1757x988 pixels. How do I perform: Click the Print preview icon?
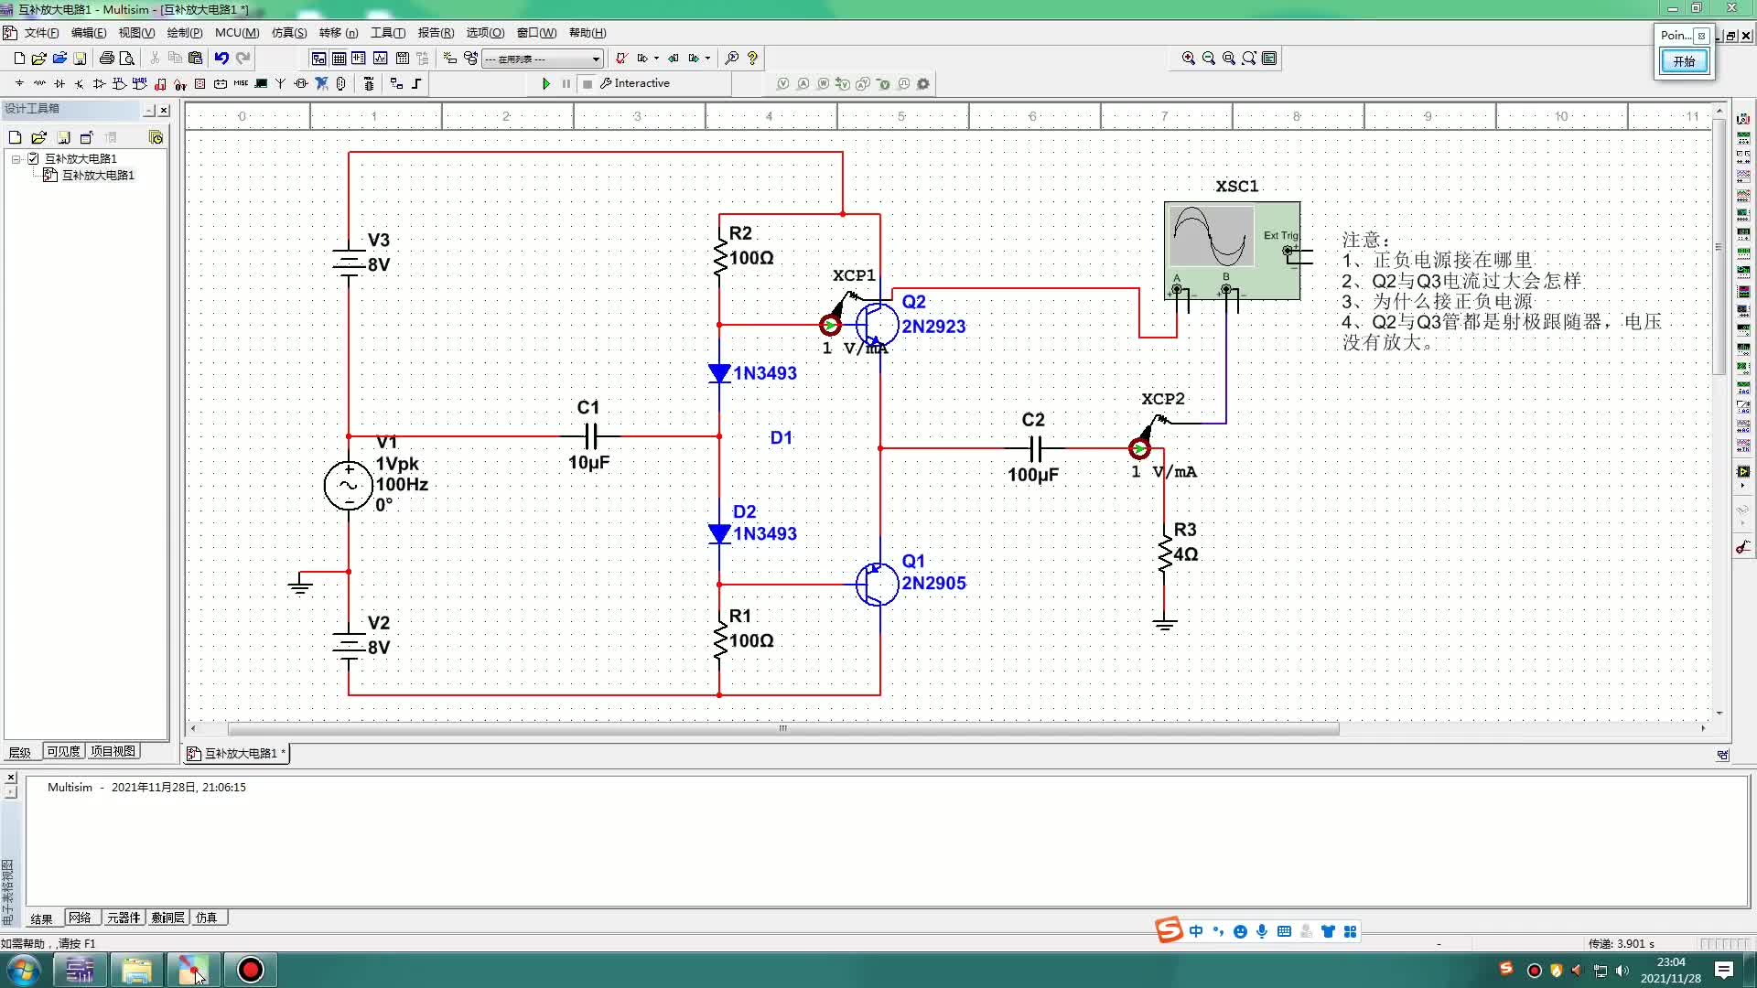click(x=127, y=58)
